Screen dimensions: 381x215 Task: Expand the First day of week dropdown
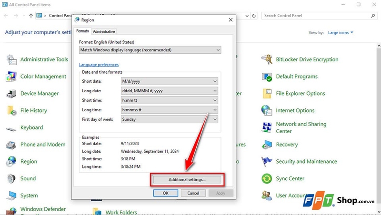coord(170,119)
